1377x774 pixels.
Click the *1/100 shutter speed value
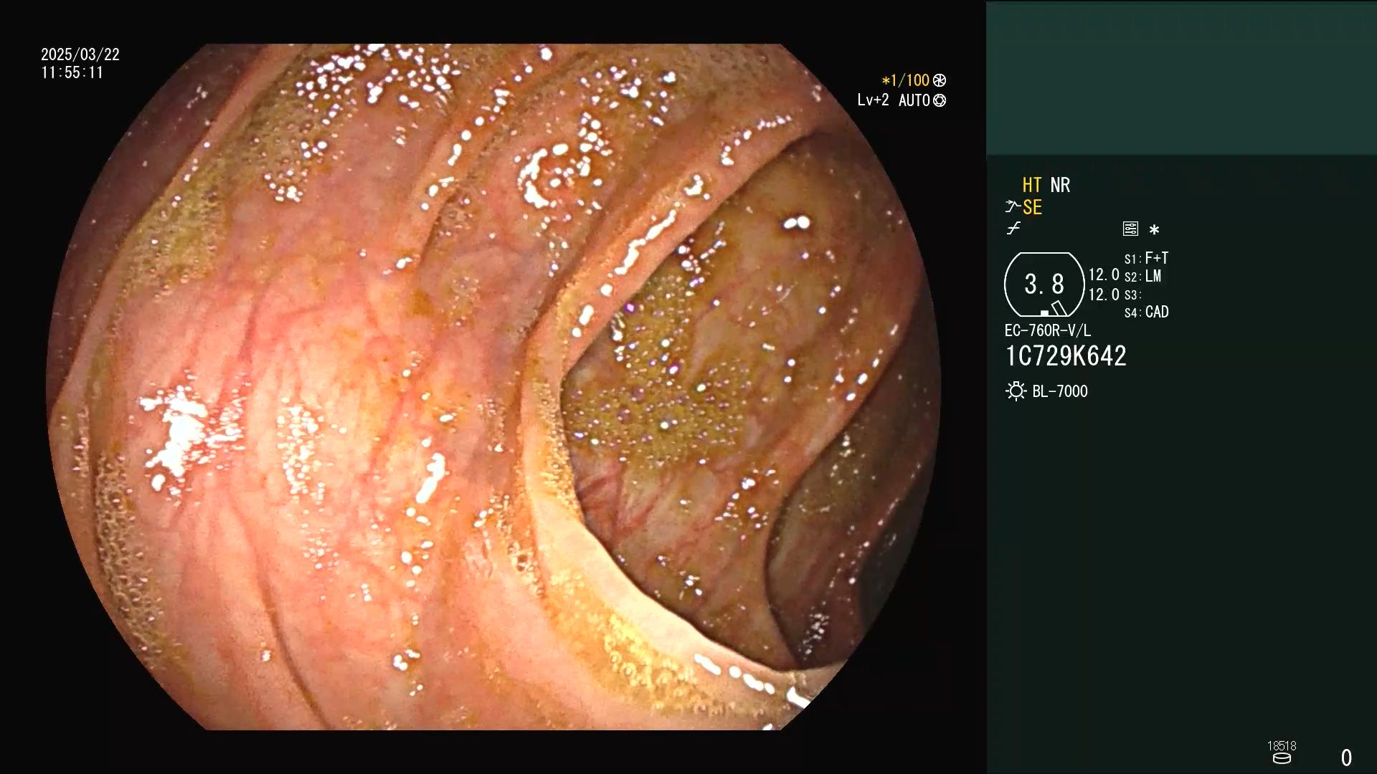pyautogui.click(x=905, y=81)
